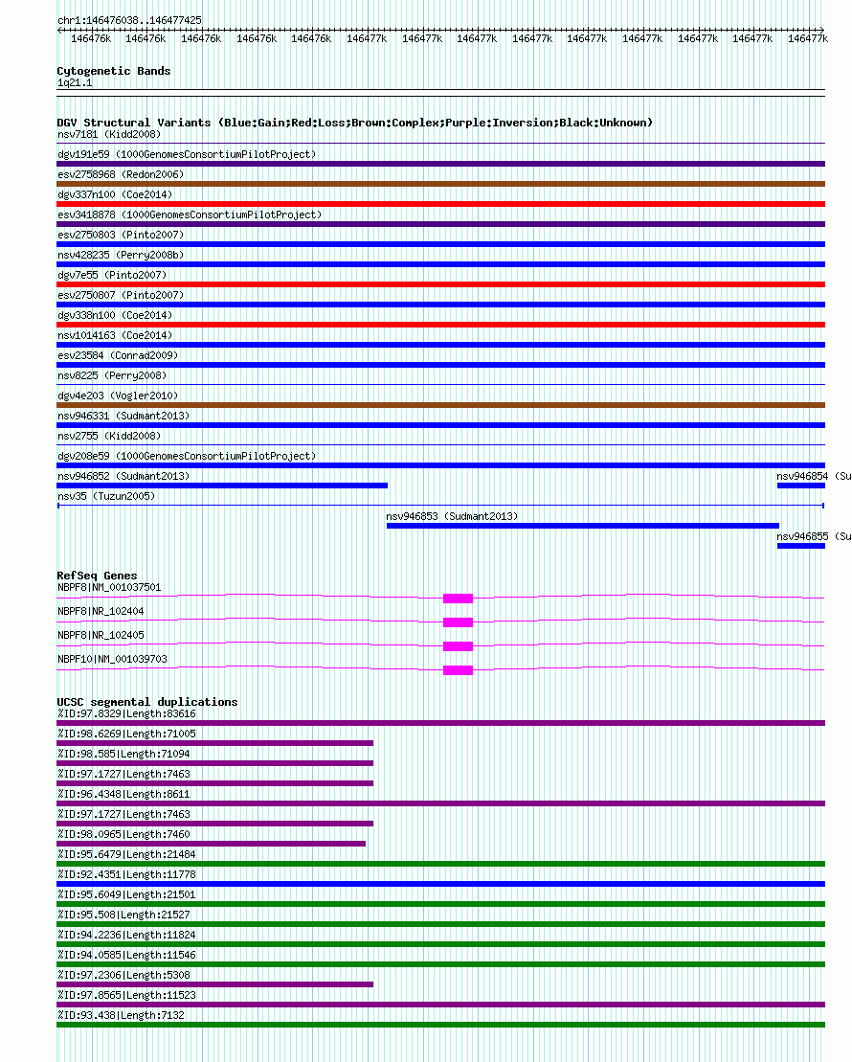Select nsv1014163 (Coe2014) label

click(115, 335)
